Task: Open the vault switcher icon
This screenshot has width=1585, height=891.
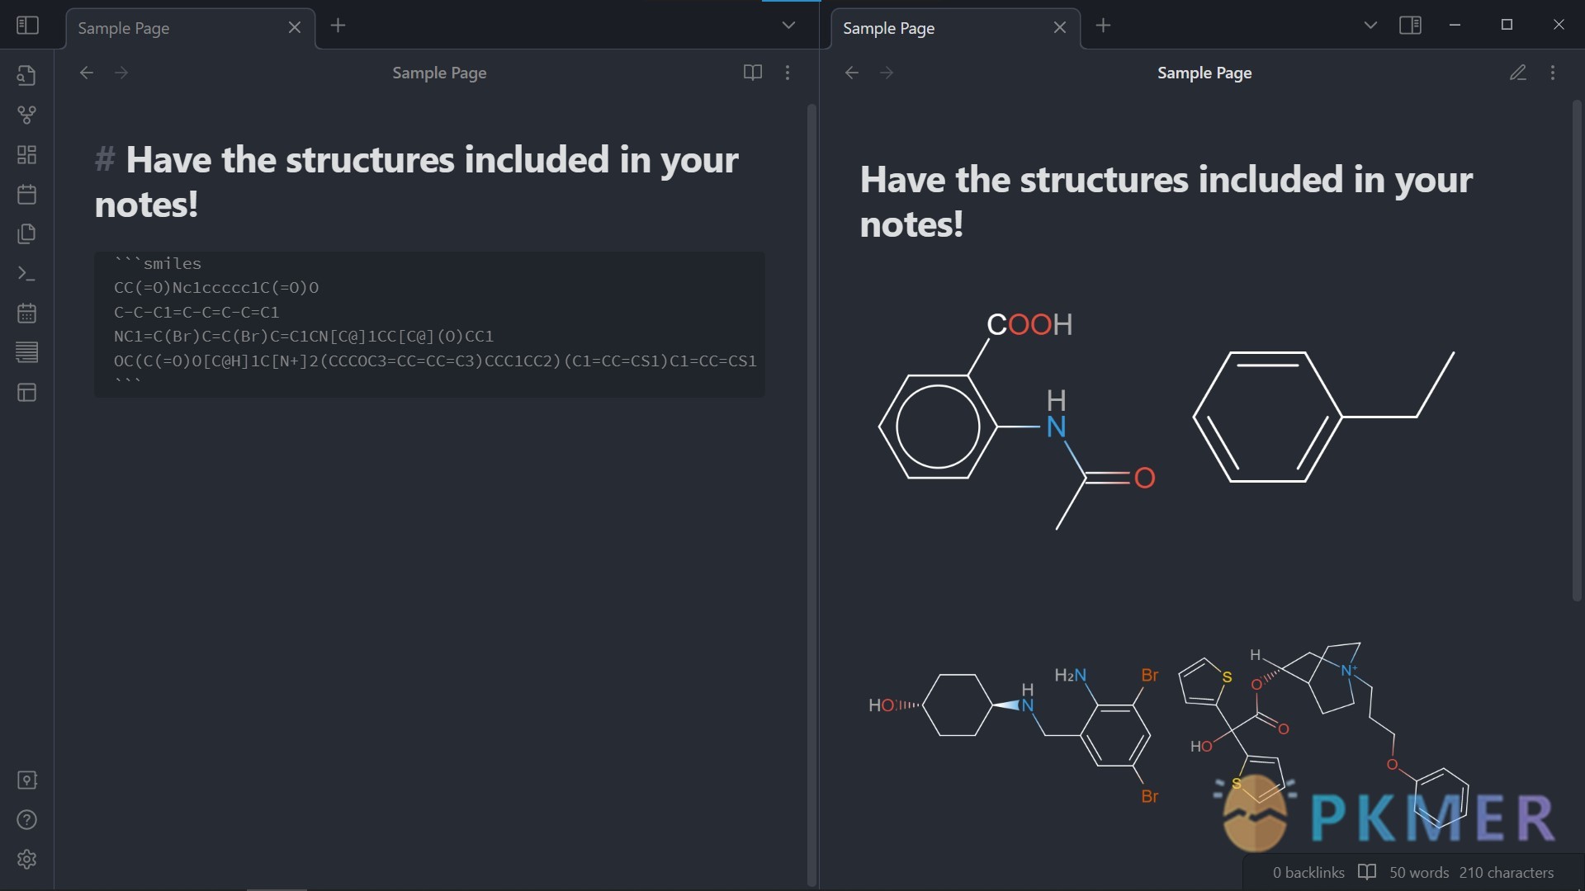Action: pyautogui.click(x=26, y=780)
